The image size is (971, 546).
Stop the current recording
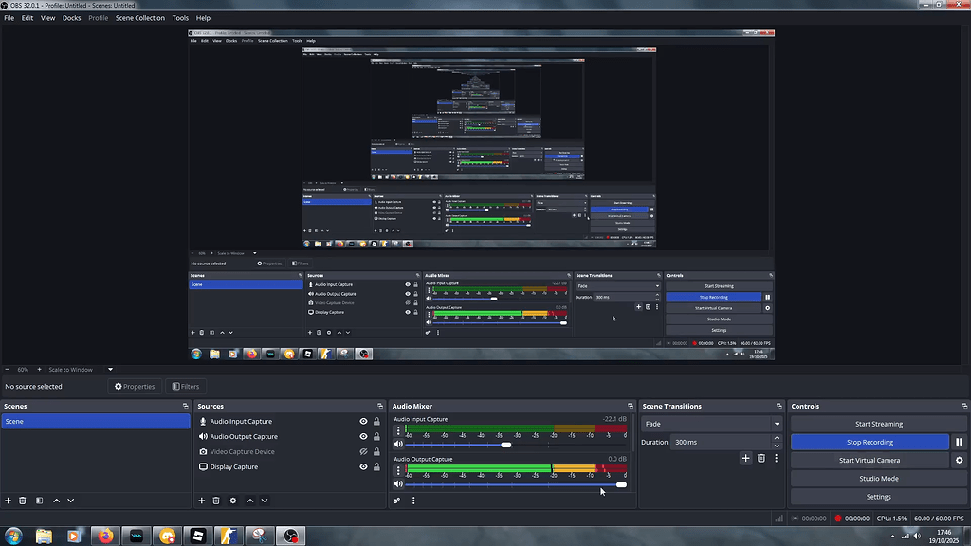[x=870, y=441]
